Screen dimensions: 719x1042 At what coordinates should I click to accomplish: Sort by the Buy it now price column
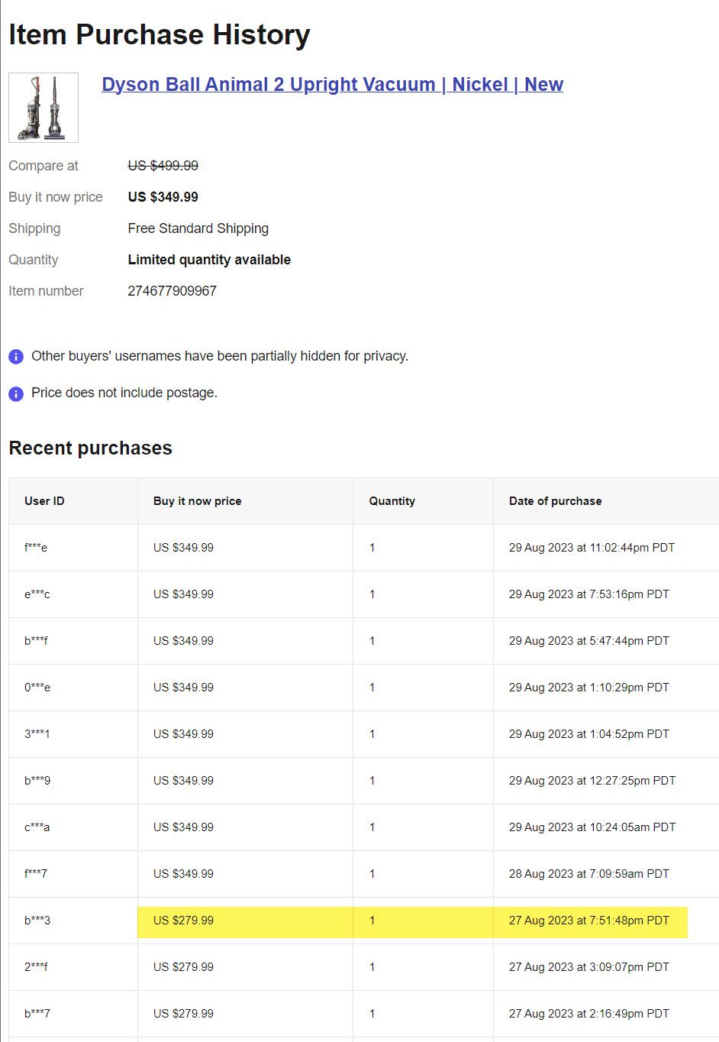click(x=196, y=500)
